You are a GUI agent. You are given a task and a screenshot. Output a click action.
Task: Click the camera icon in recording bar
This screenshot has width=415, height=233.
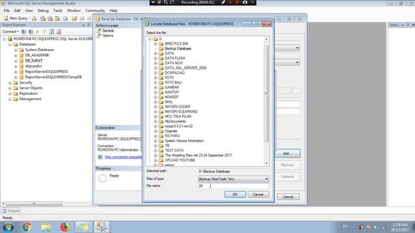pyautogui.click(x=245, y=3)
